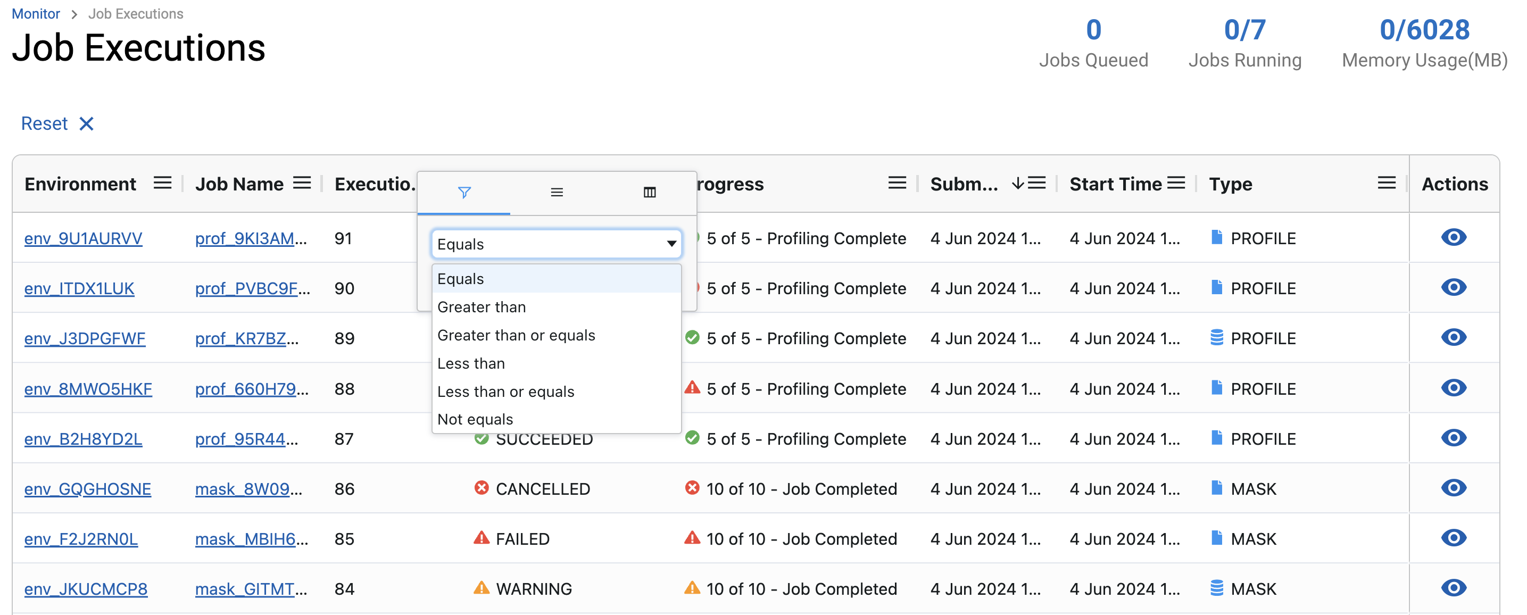The height and width of the screenshot is (615, 1527).
Task: Open the Start Time column menu icon
Action: 1175,183
